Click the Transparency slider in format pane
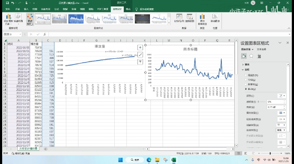 pos(261,102)
